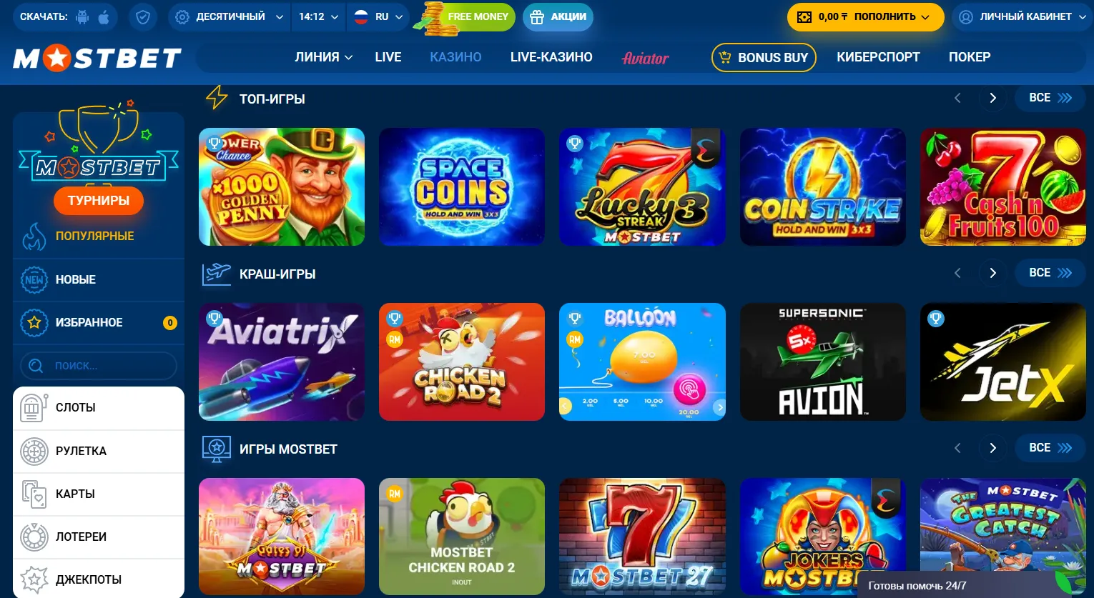The image size is (1094, 598).
Task: Download the iOS app via Apple icon
Action: pos(104,16)
